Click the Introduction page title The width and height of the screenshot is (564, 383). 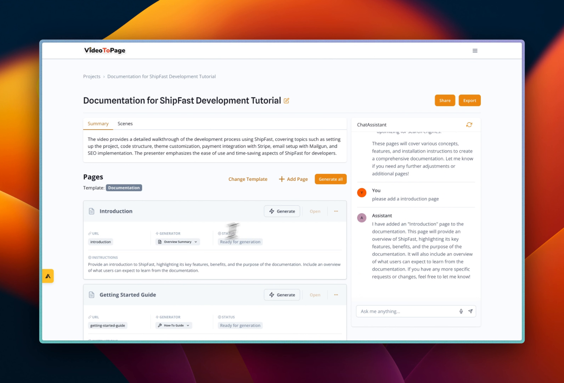116,211
